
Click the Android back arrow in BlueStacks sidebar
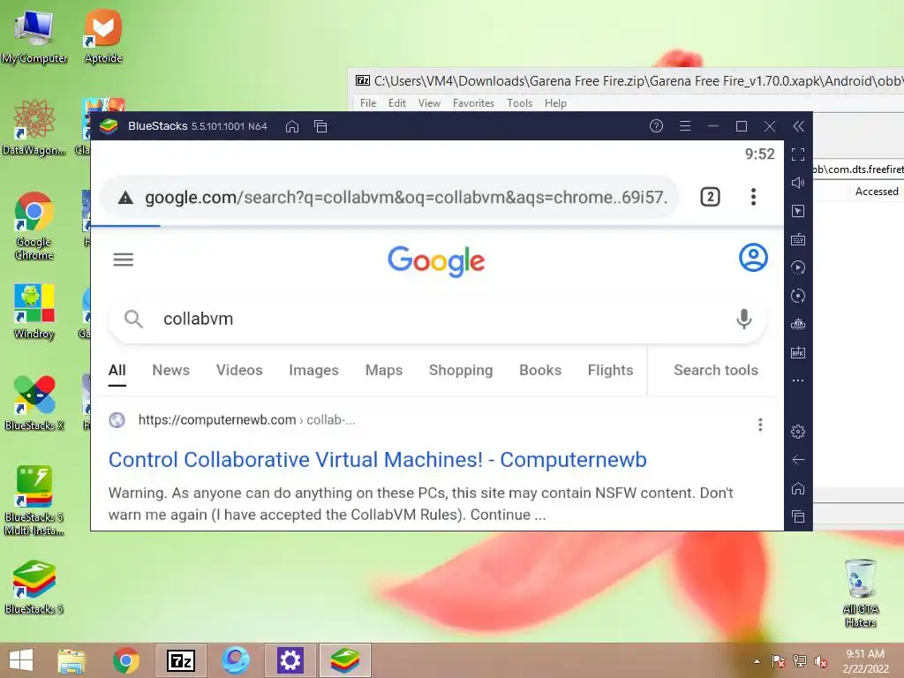798,459
